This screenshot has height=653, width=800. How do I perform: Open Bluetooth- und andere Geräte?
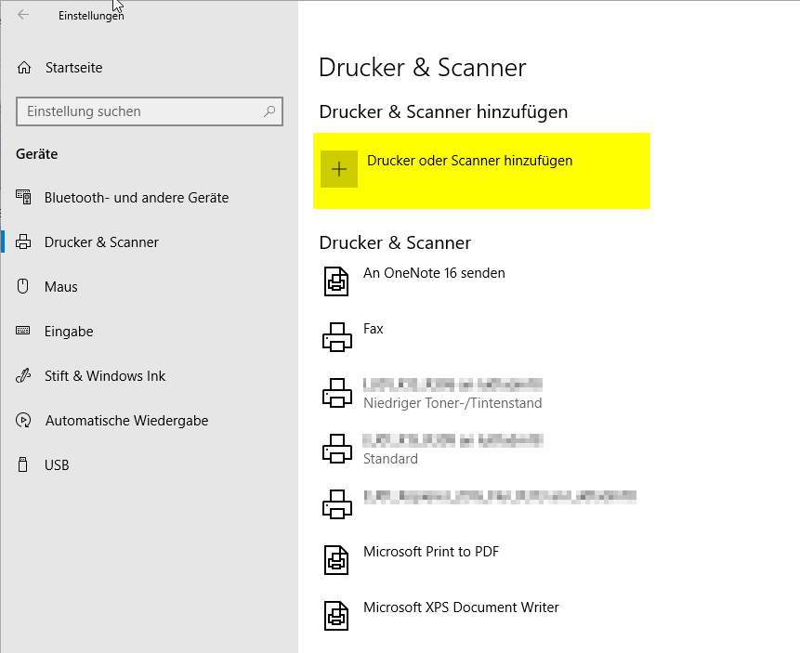(x=136, y=198)
